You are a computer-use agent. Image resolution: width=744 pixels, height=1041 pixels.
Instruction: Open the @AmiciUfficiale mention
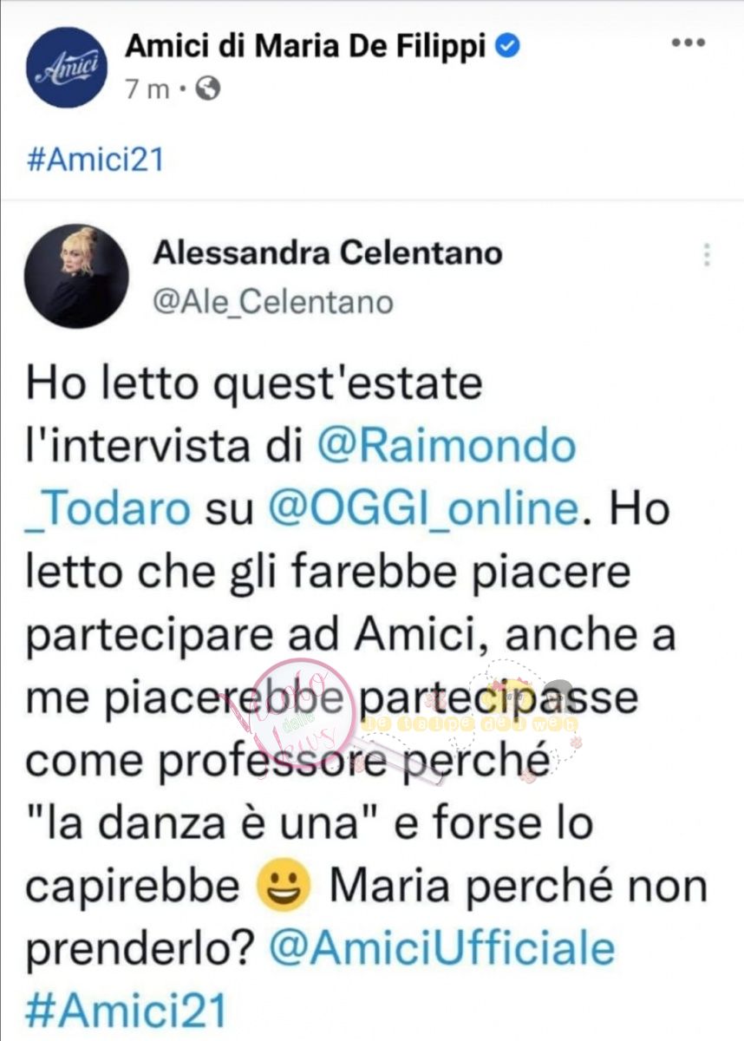point(443,949)
